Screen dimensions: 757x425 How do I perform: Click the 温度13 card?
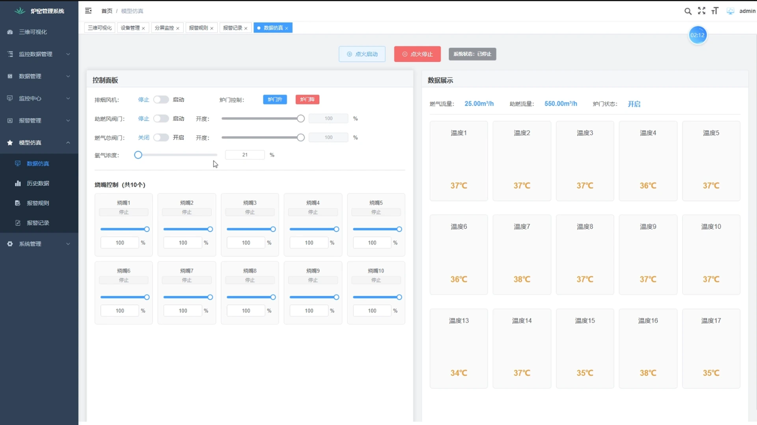click(459, 349)
